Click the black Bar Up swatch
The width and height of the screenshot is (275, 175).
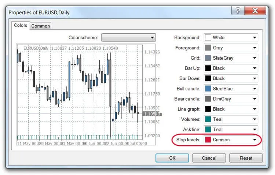pyautogui.click(x=208, y=68)
